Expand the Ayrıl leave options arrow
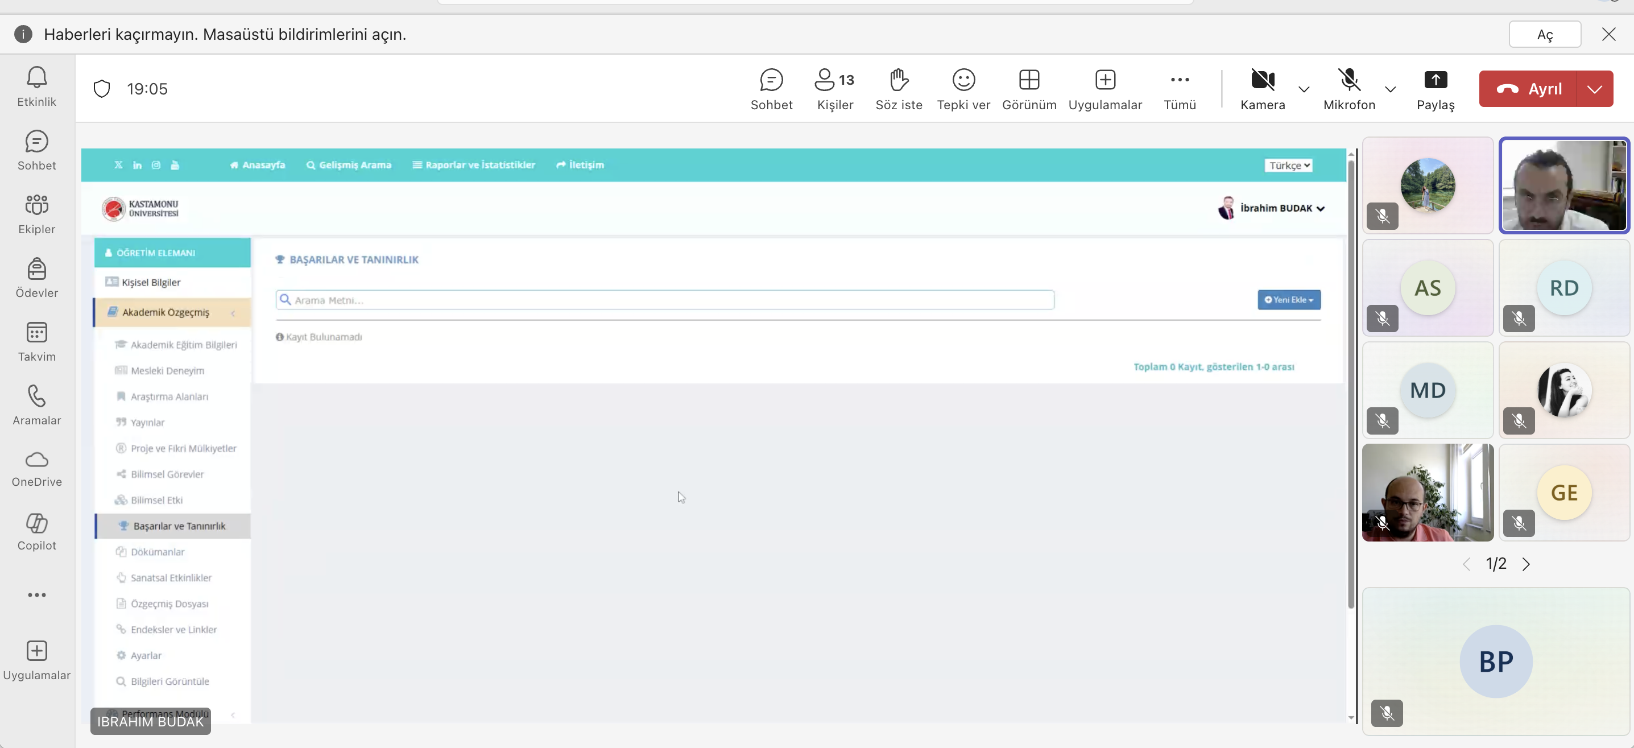The image size is (1634, 748). coord(1595,89)
